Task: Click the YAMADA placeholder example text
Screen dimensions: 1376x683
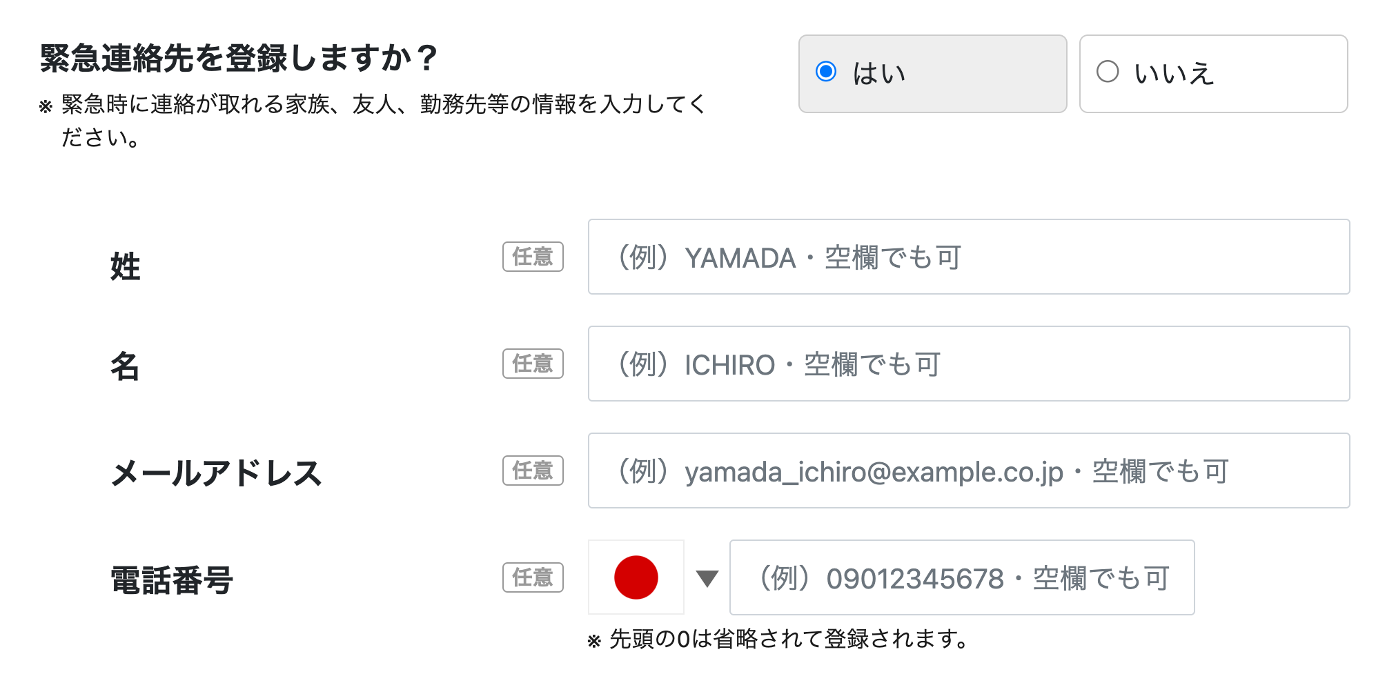Action: click(x=789, y=257)
